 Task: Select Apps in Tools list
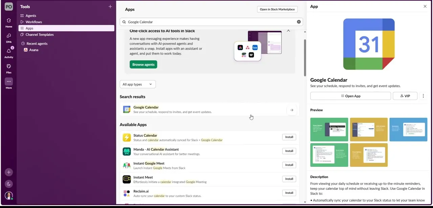(x=66, y=28)
